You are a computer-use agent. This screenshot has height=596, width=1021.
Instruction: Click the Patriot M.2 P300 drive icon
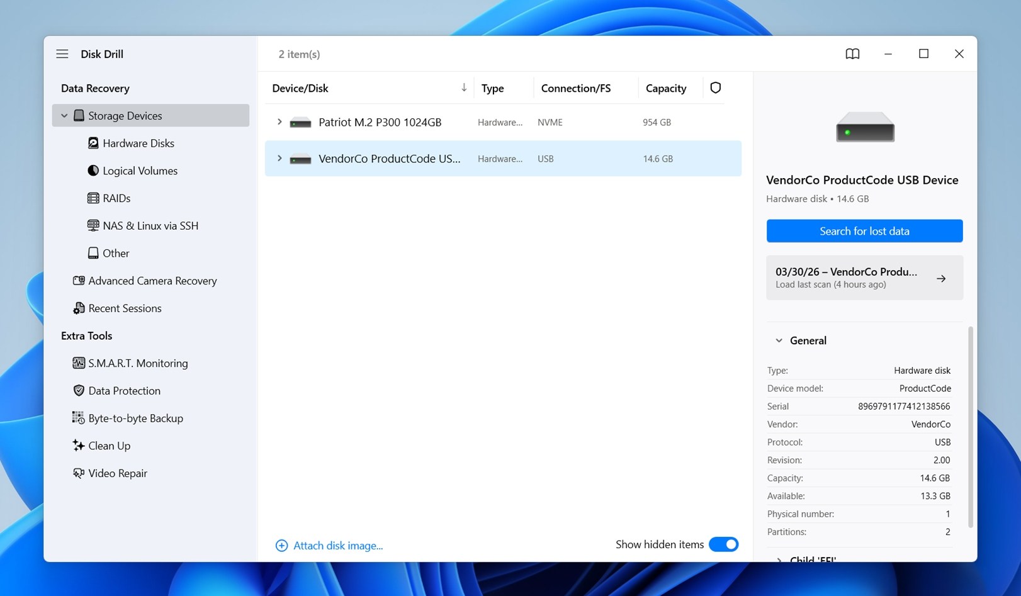[x=300, y=123]
